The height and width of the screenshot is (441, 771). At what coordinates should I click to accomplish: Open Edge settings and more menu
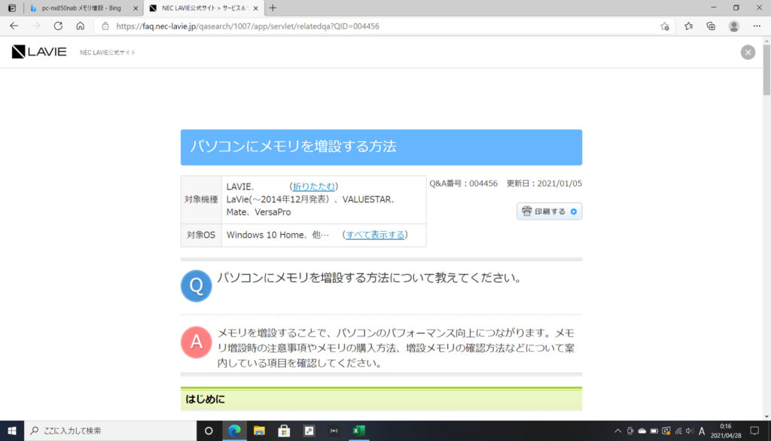point(757,26)
